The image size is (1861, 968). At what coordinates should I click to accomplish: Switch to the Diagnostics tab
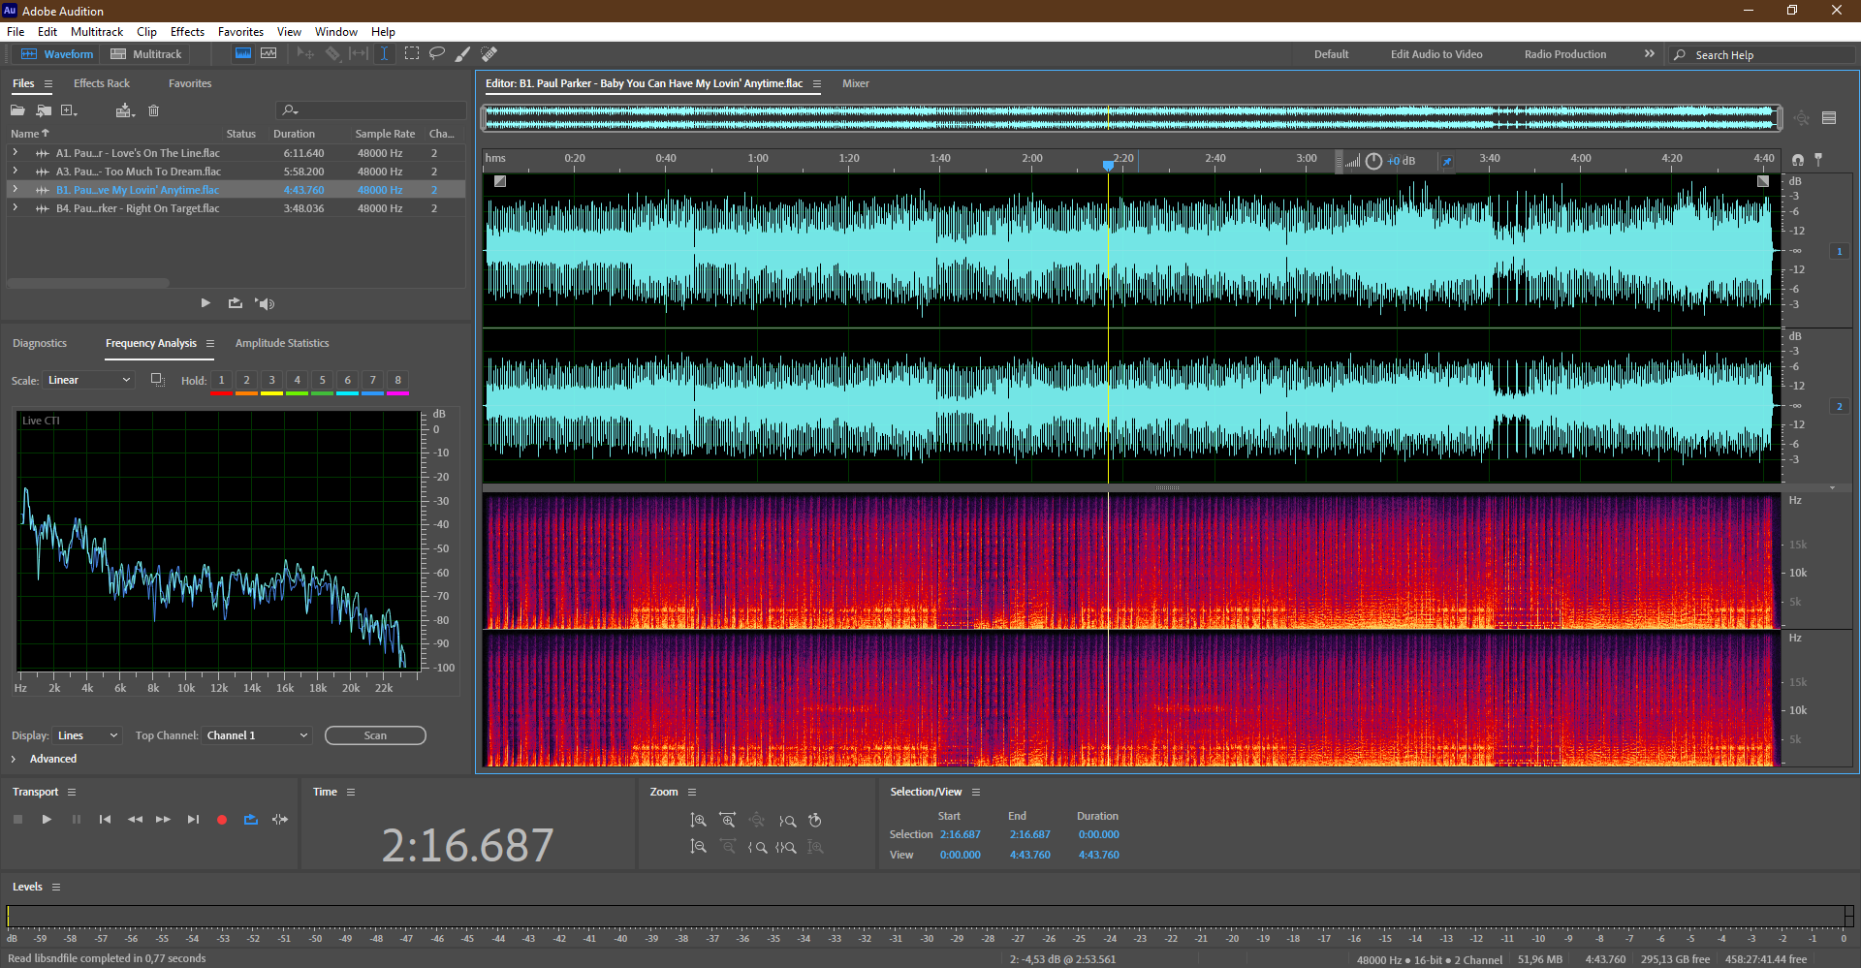click(x=40, y=343)
